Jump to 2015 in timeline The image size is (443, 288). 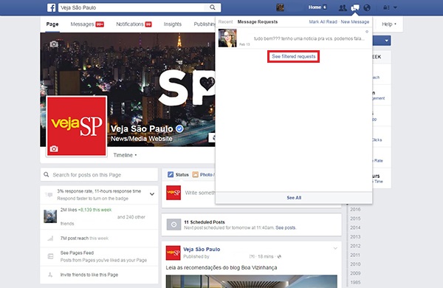(x=355, y=219)
